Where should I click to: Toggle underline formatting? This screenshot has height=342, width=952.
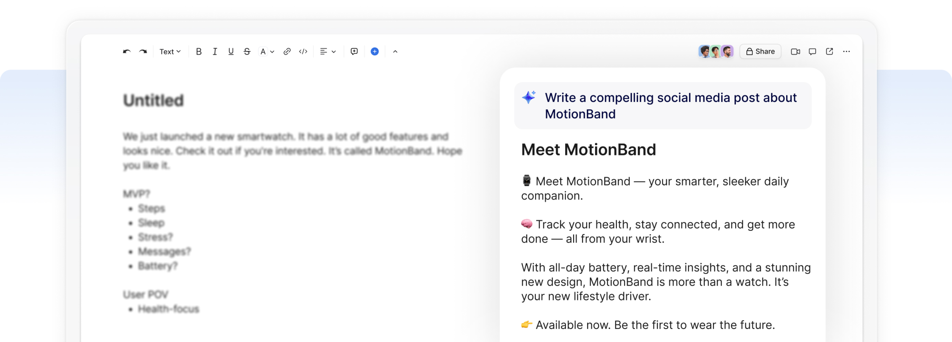[x=231, y=52]
